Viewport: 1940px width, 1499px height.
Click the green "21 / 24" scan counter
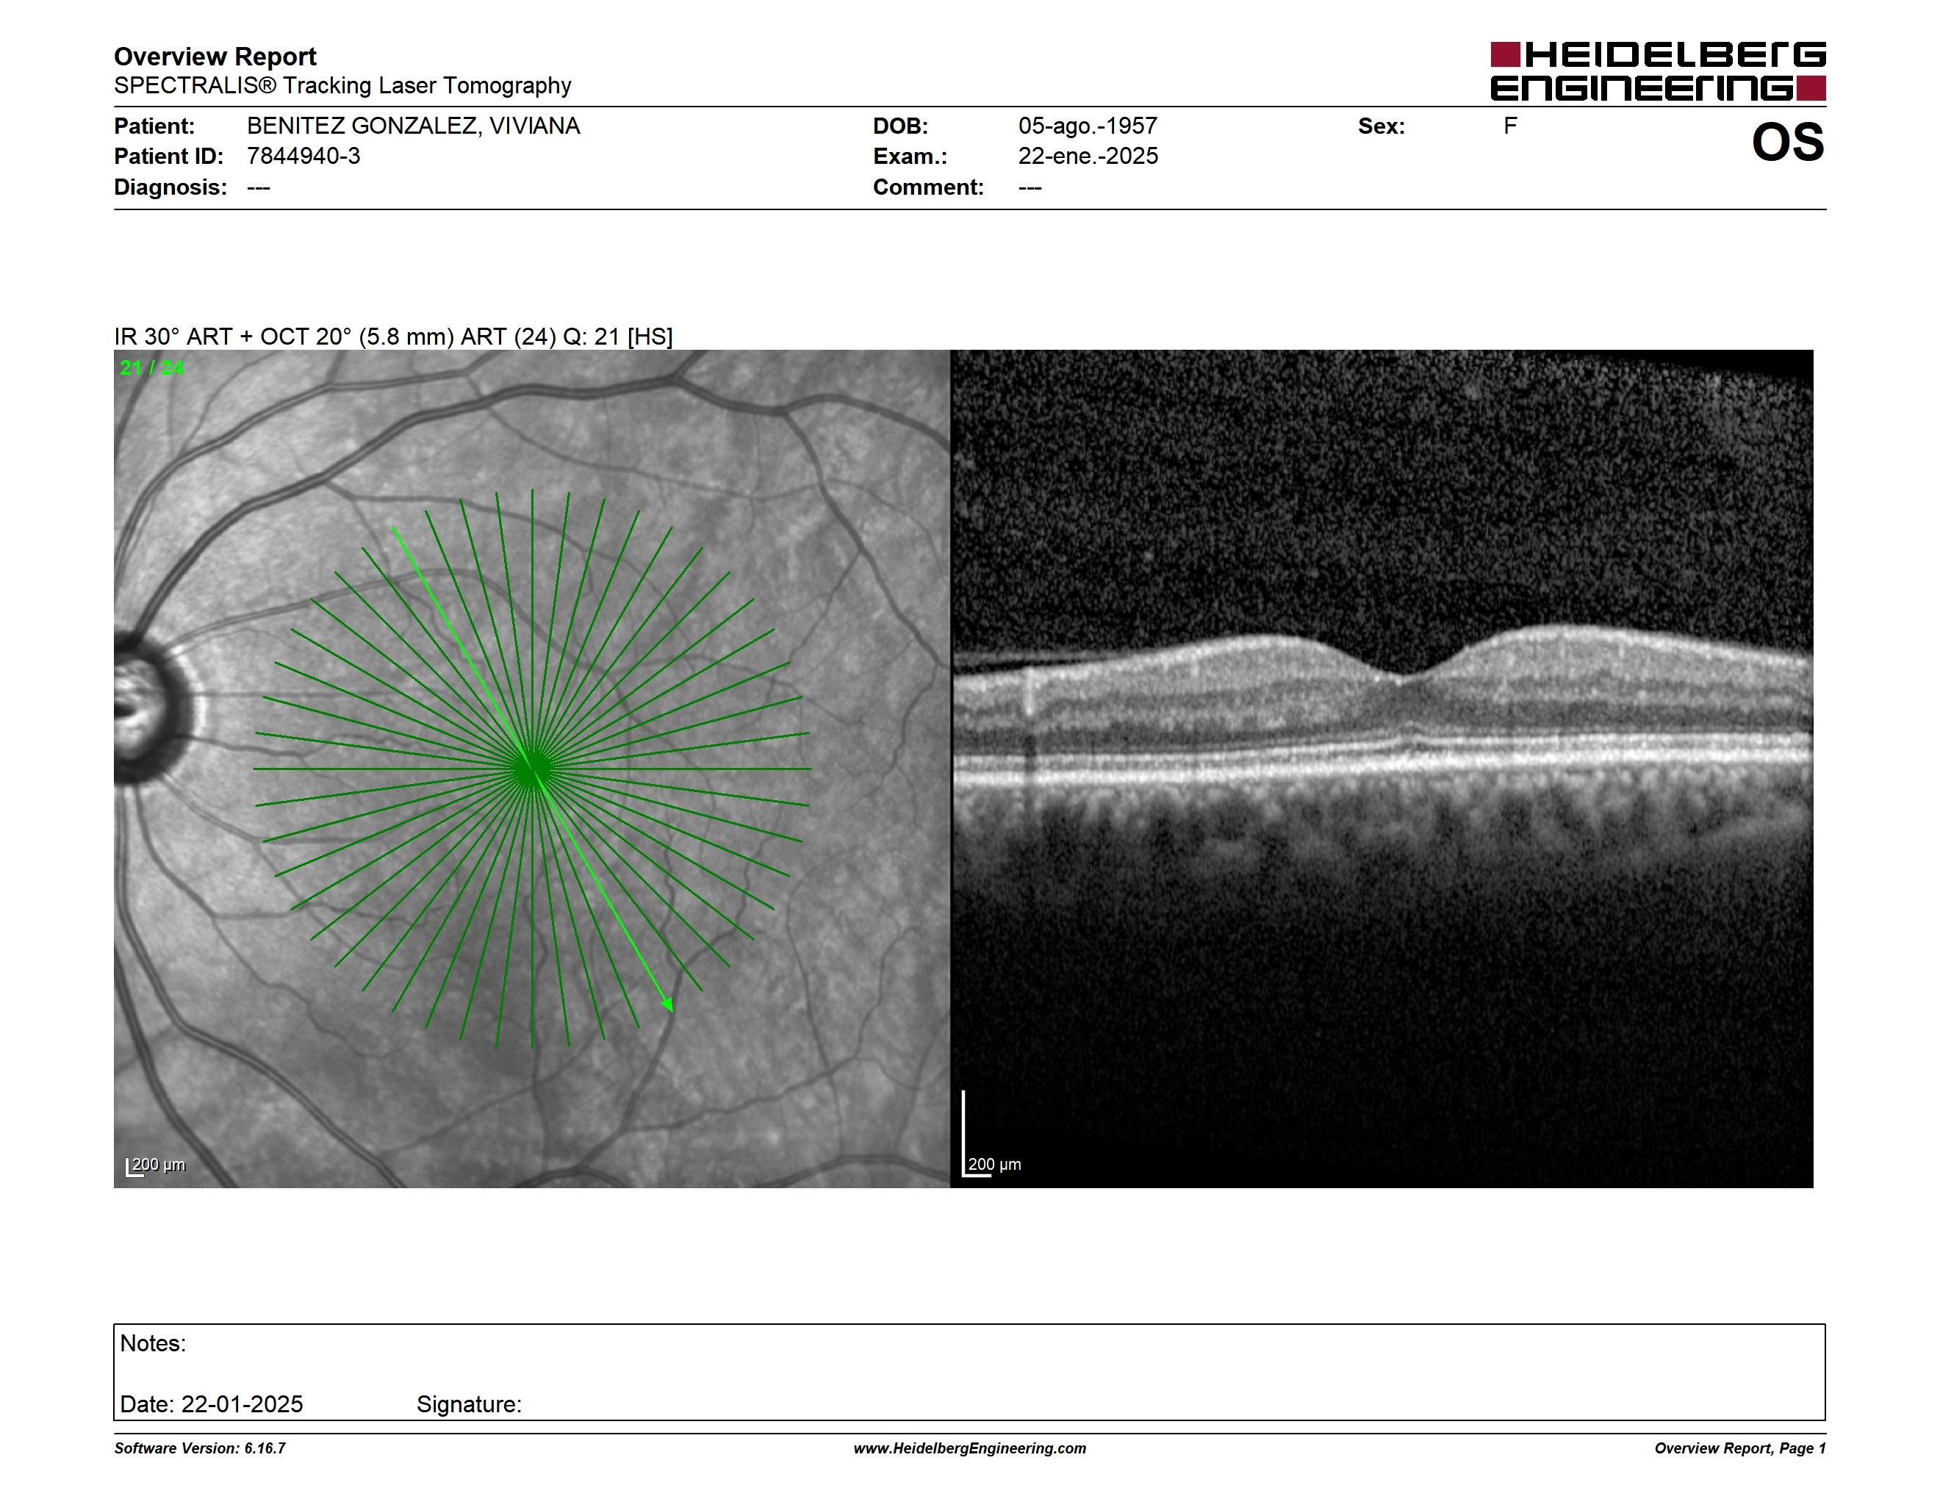coord(152,367)
